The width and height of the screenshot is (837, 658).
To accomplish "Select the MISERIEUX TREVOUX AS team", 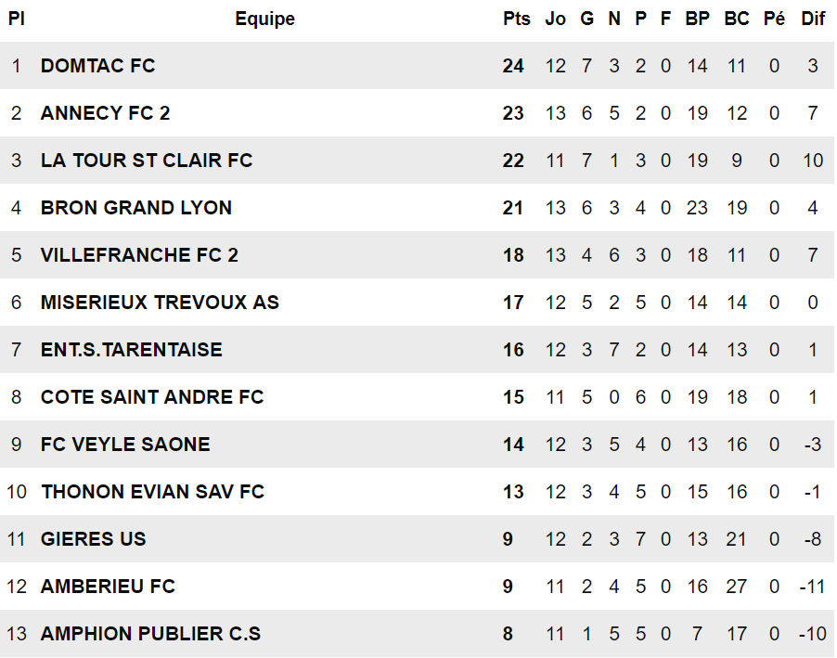I will click(160, 303).
